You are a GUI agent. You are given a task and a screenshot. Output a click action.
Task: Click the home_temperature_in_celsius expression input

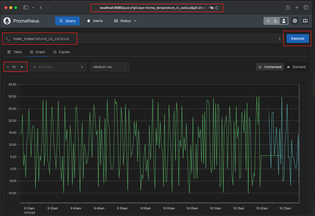click(143, 39)
